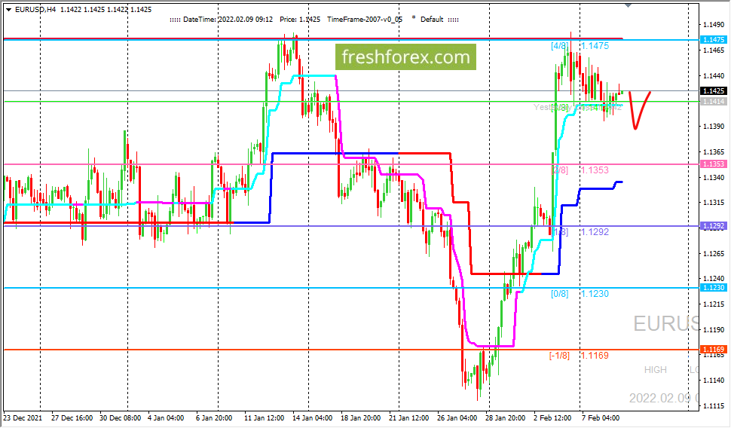Click the 14 Jan 04:00 time axis label

312,418
